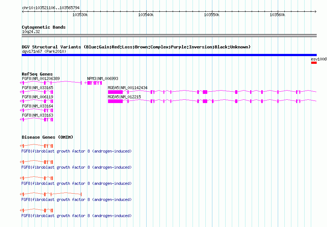Screen dimensions: 327x227
Task: Open the FGF8|NM_033163 transcript label
Action: point(37,115)
